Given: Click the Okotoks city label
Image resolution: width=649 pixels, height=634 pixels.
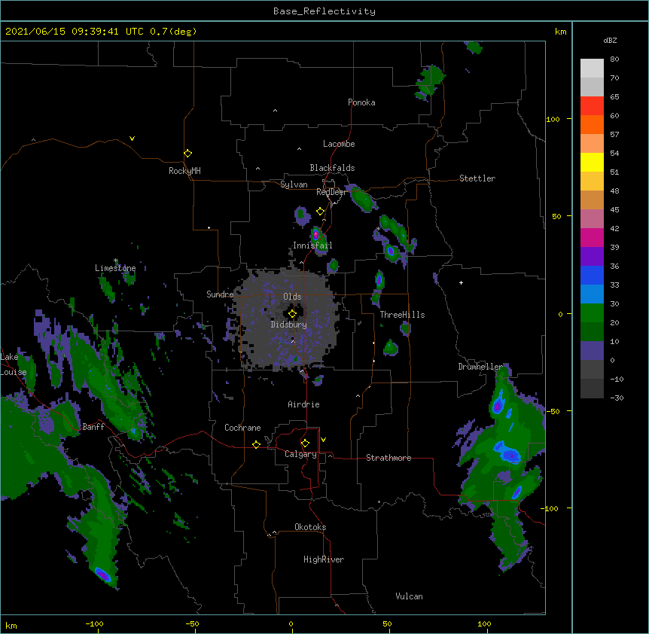Looking at the screenshot, I should tap(310, 527).
